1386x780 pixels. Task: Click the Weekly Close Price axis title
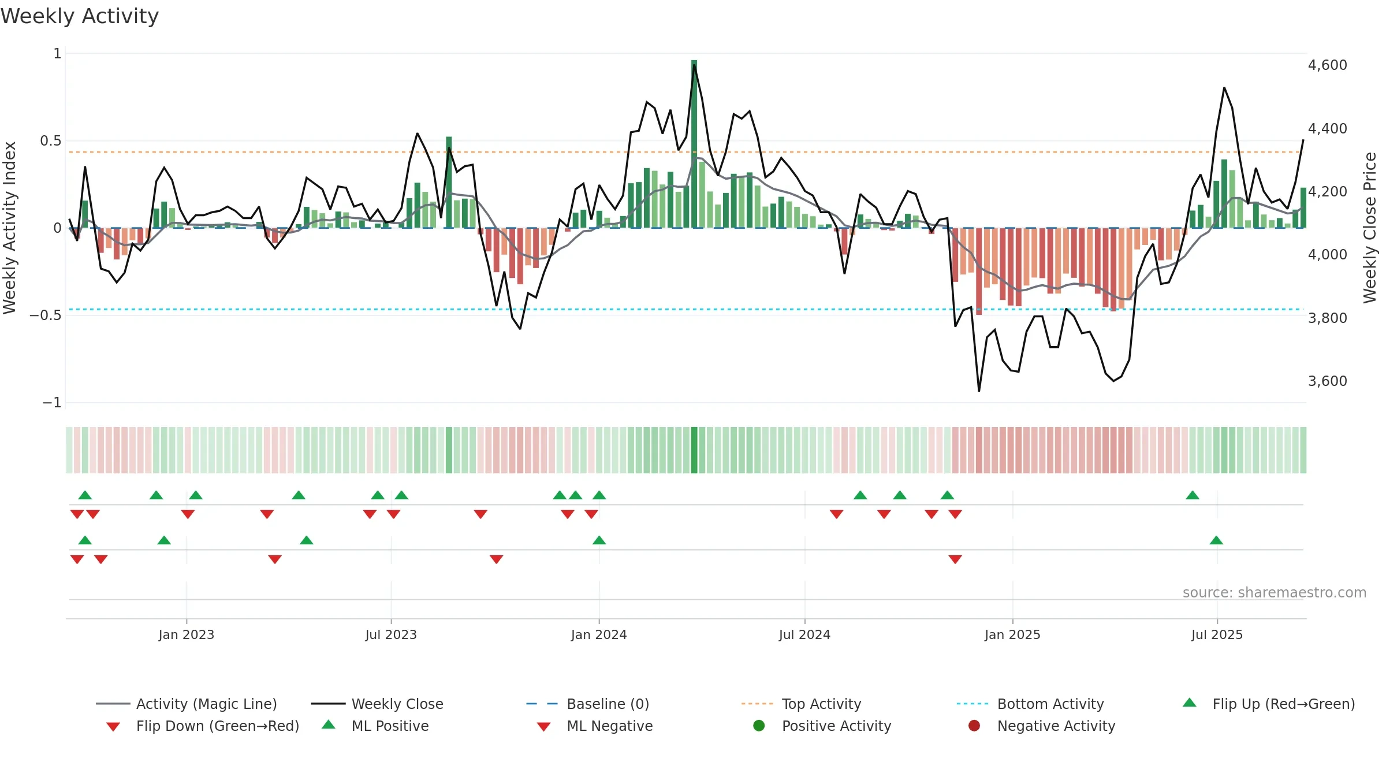(x=1370, y=228)
